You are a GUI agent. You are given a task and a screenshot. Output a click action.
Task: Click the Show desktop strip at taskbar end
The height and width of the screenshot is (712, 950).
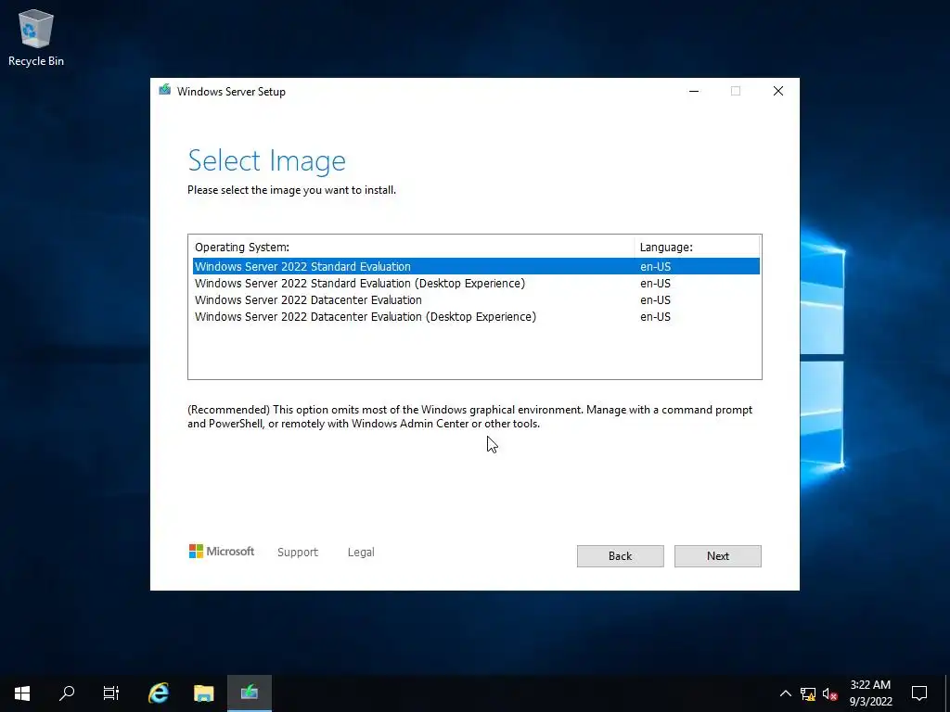pyautogui.click(x=947, y=693)
